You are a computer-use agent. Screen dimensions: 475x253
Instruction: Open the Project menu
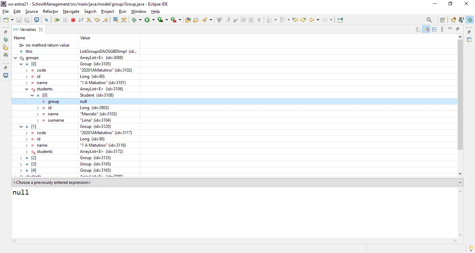coord(108,11)
